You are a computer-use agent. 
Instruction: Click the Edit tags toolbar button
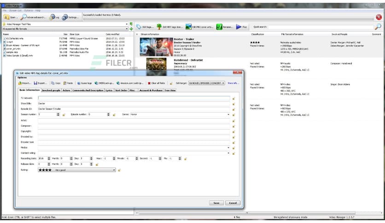coord(145,27)
